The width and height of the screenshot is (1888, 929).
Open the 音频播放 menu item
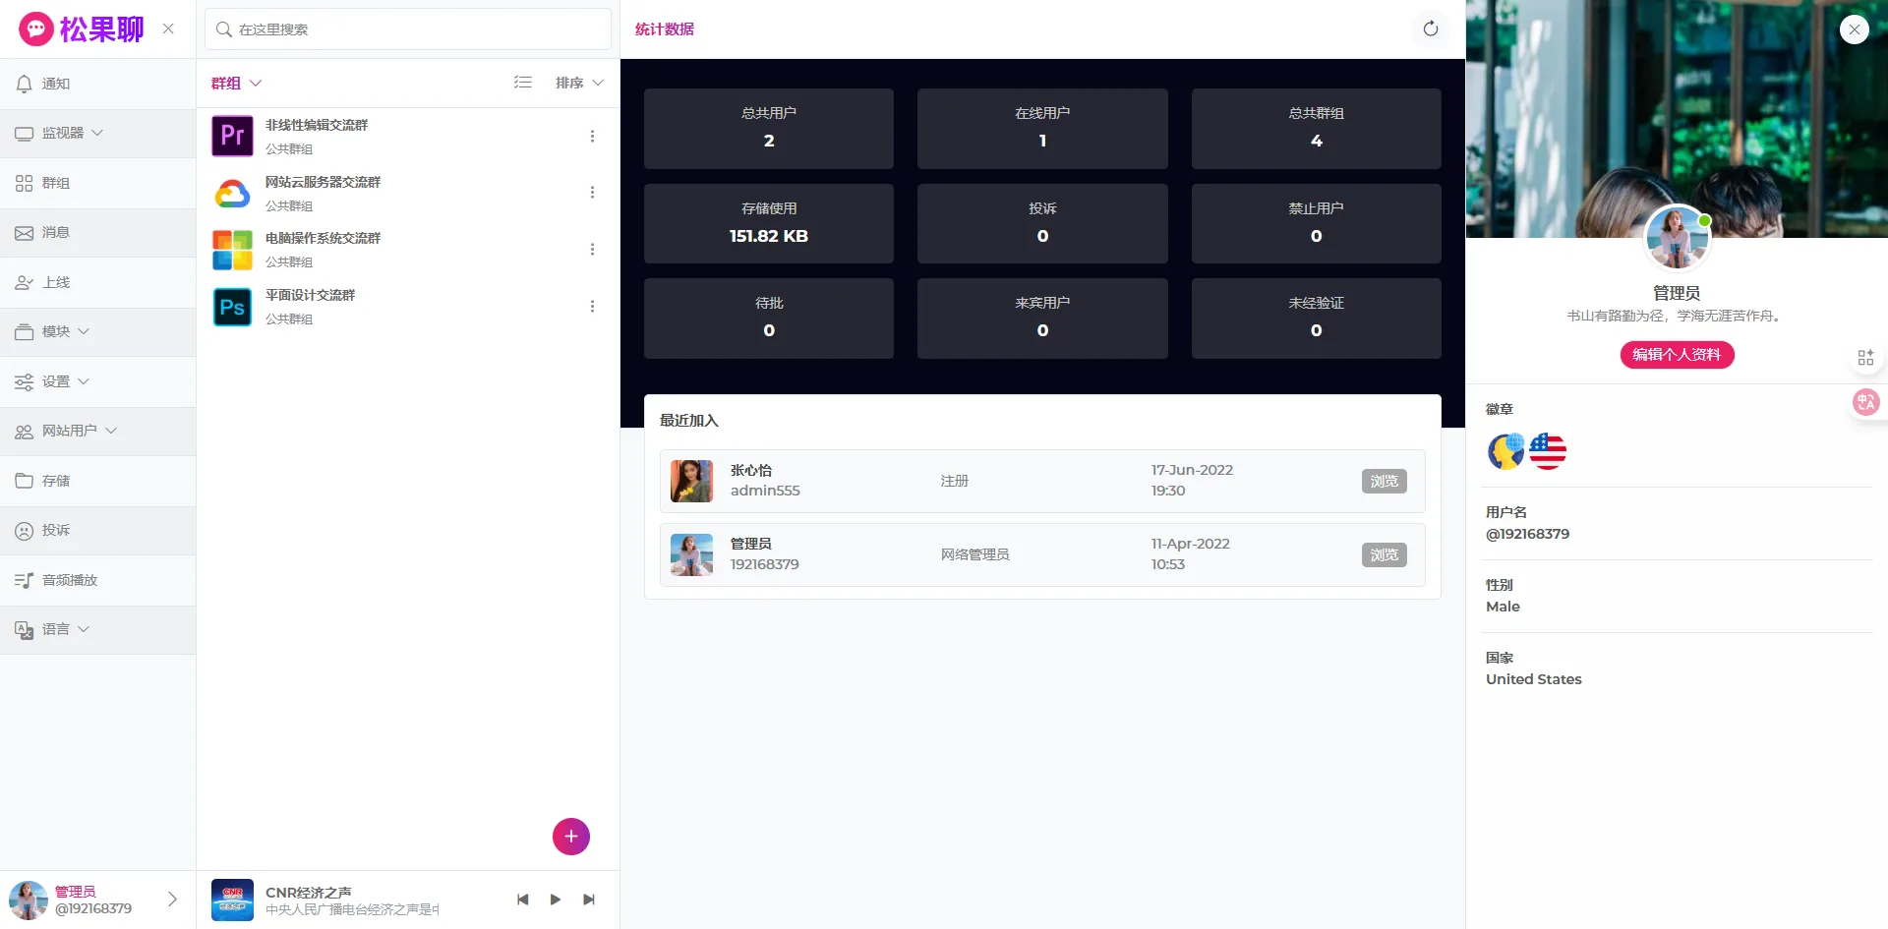pos(69,580)
